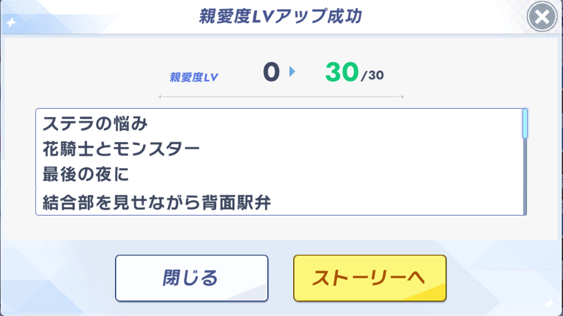Click the blue arrow between level values
Image resolution: width=563 pixels, height=316 pixels.
pos(292,72)
